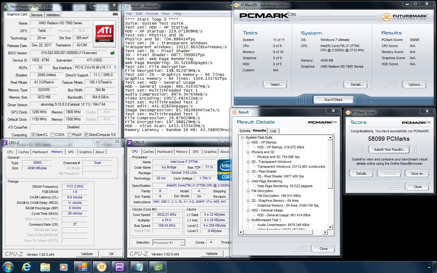Click the Futuremark Corporation logo
The height and width of the screenshot is (273, 437).
(405, 17)
